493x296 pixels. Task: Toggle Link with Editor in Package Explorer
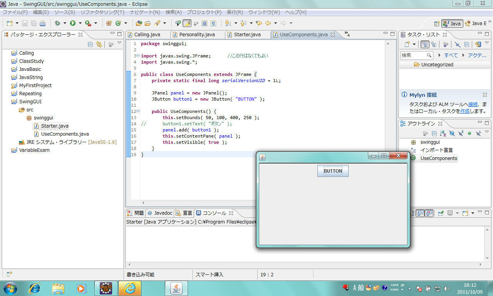(99, 44)
